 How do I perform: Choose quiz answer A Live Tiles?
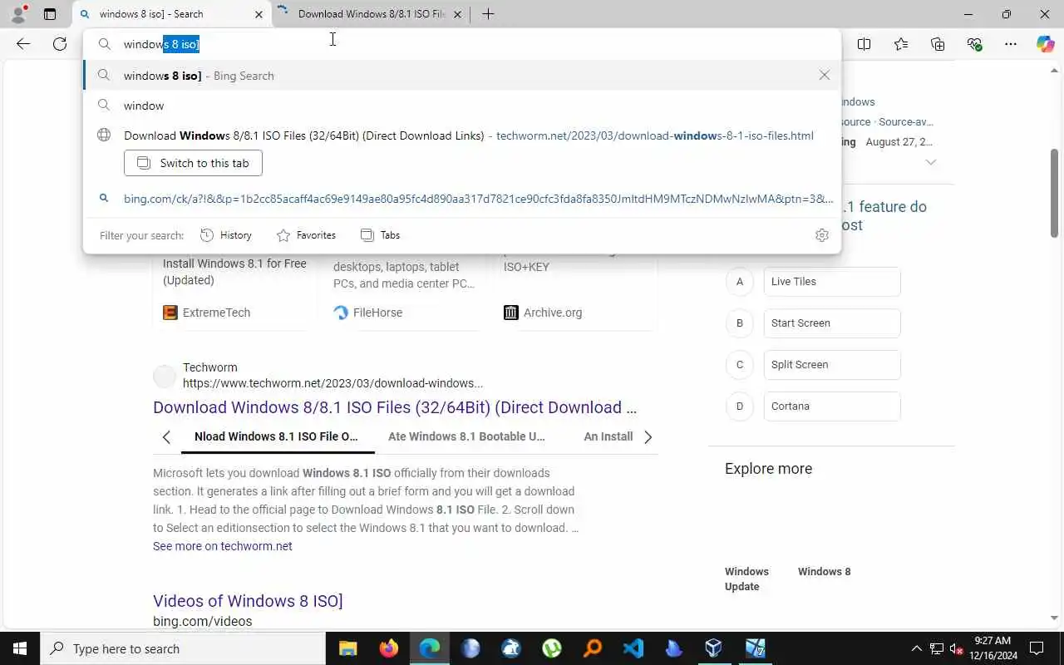pyautogui.click(x=832, y=282)
